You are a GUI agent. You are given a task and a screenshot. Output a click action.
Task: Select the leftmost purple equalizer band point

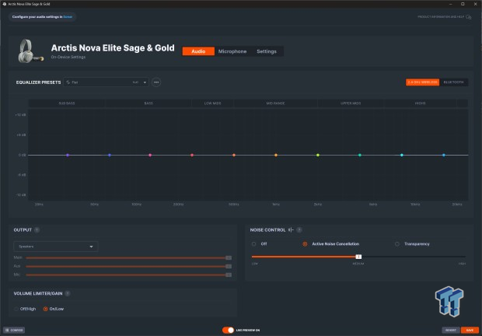click(68, 155)
